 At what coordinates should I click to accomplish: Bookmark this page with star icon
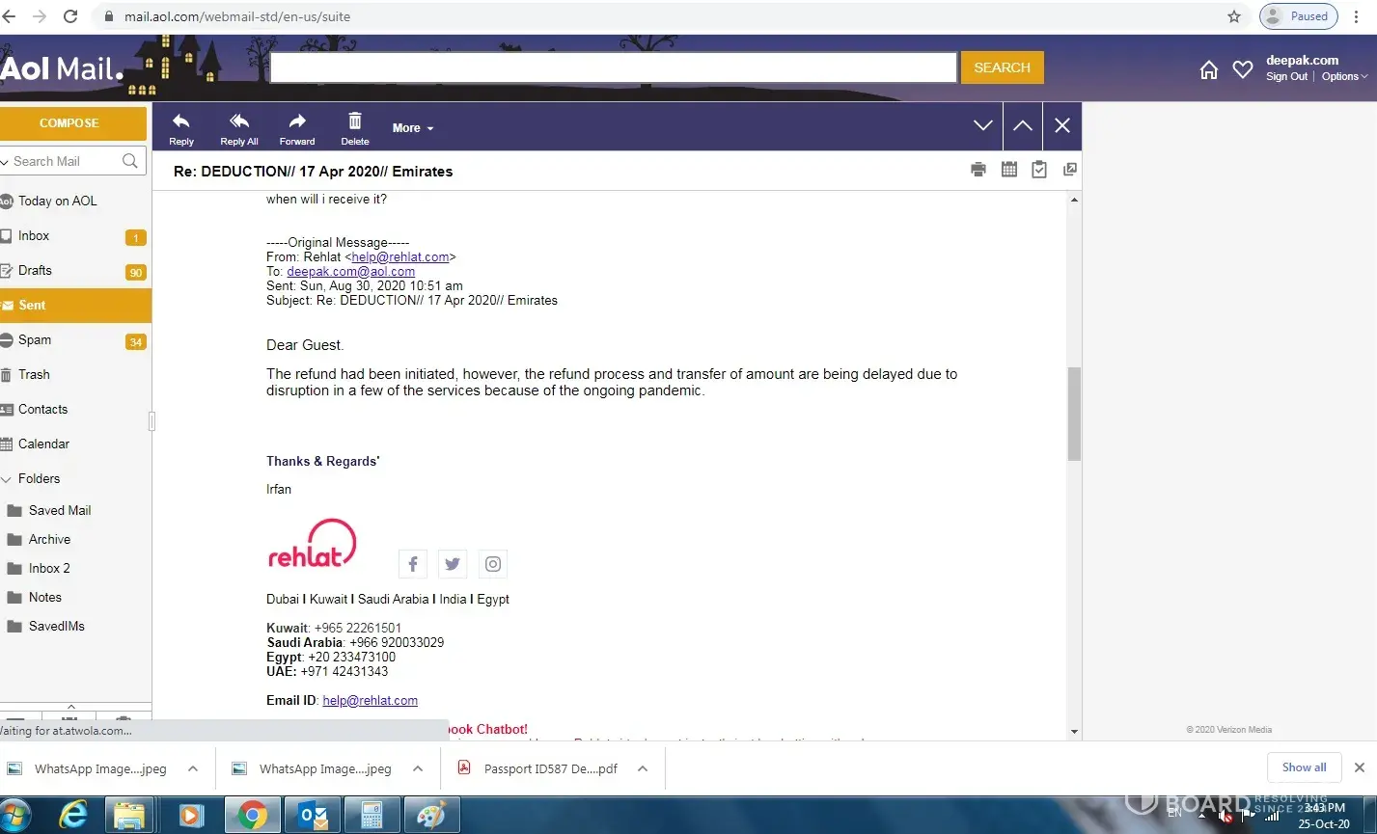(x=1234, y=16)
